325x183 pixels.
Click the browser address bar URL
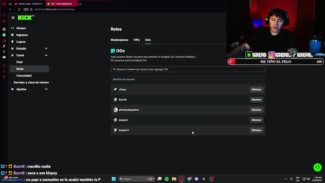coord(54,9)
